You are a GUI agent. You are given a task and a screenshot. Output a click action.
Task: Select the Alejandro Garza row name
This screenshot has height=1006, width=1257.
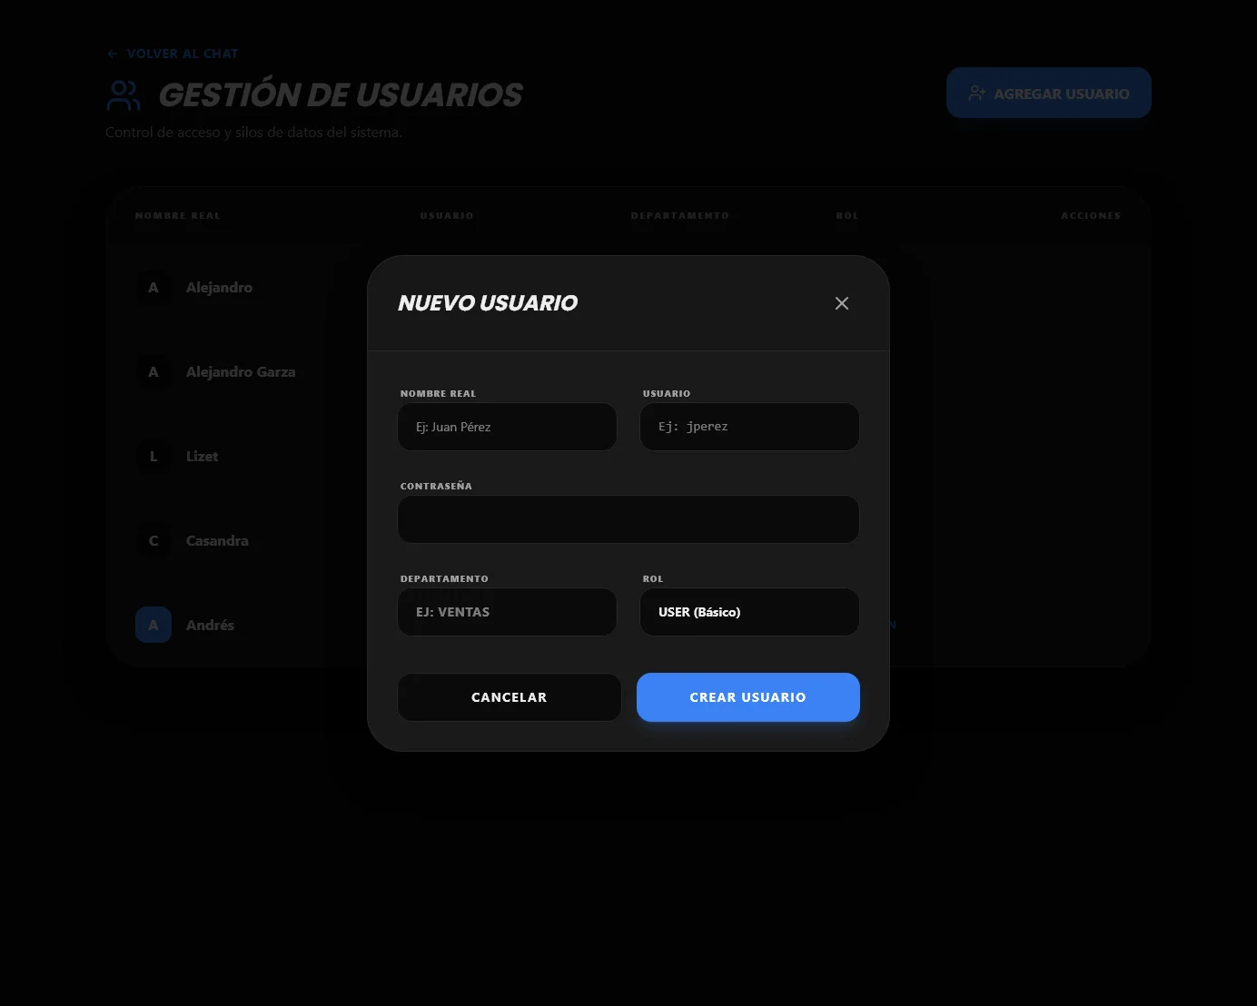241,371
